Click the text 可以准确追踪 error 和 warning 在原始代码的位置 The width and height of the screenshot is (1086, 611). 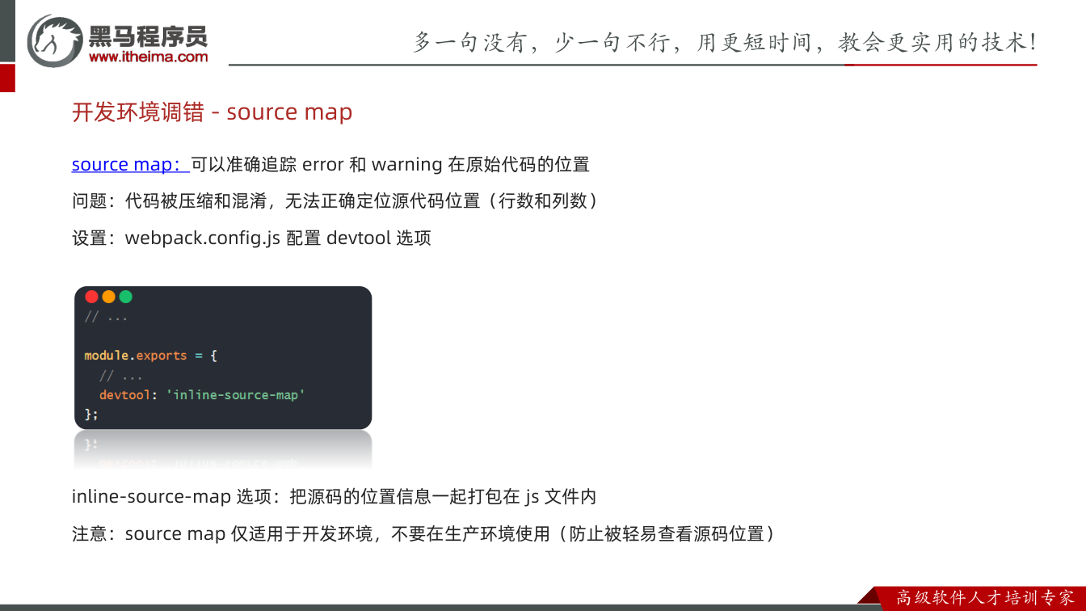(390, 164)
